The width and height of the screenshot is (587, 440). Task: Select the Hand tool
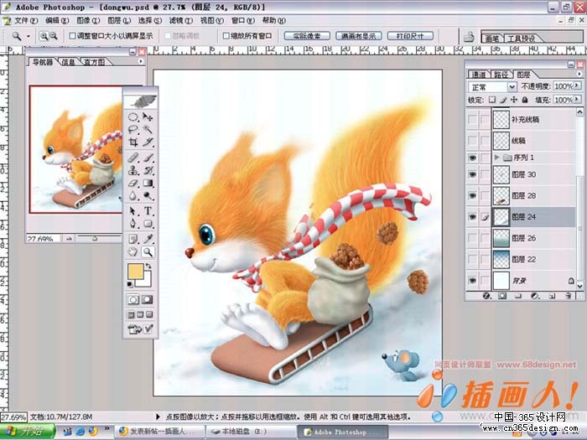pyautogui.click(x=133, y=251)
